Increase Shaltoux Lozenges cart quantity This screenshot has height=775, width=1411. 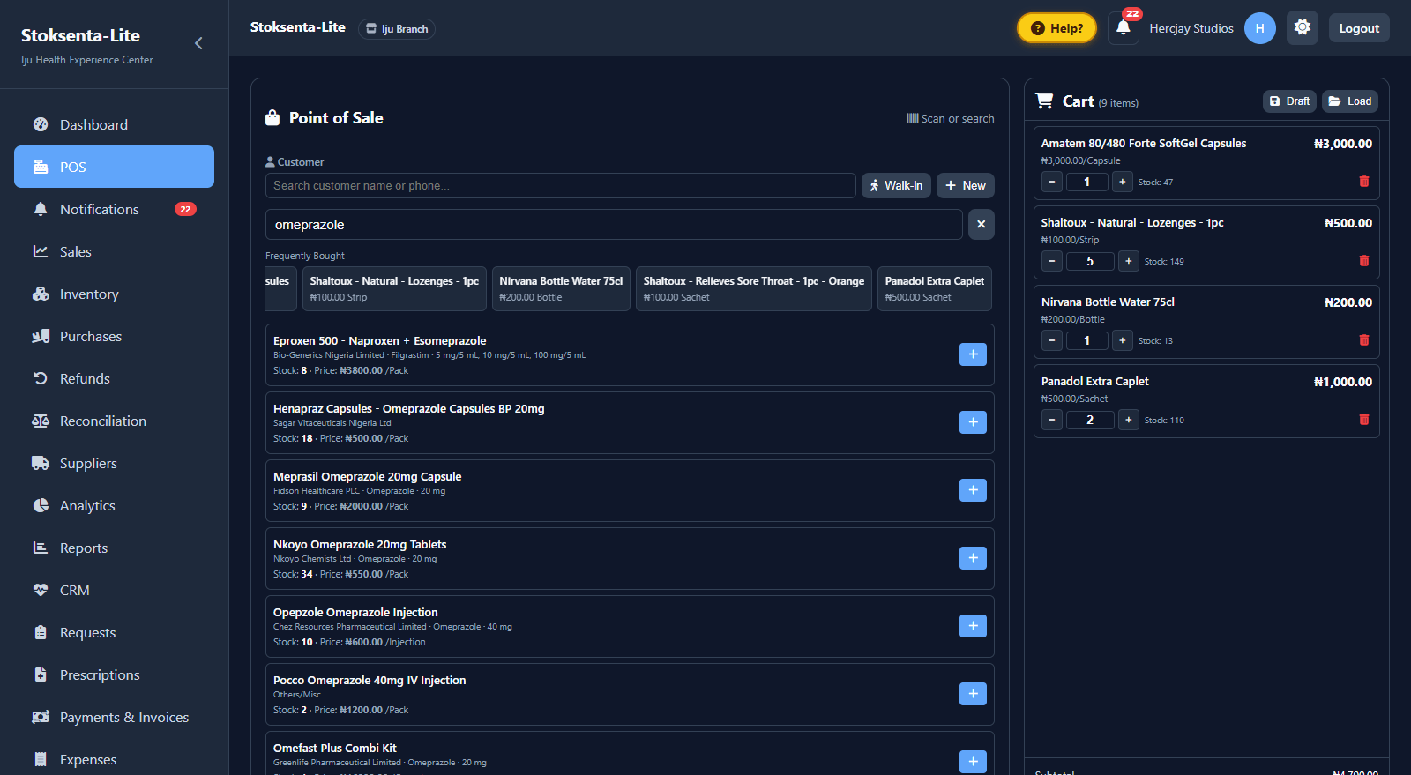(x=1128, y=261)
